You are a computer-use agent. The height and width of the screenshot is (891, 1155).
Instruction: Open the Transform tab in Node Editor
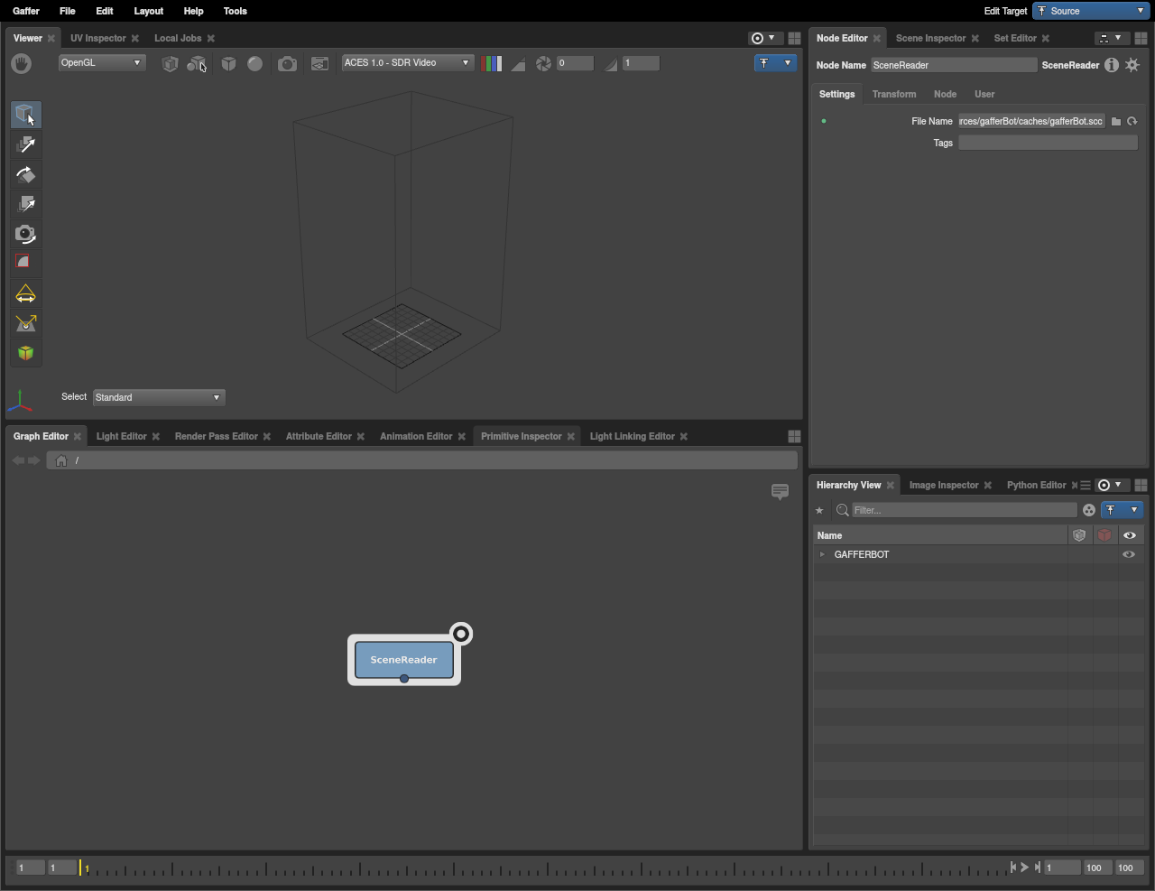[894, 94]
